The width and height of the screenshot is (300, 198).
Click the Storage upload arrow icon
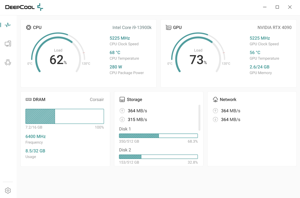[x=122, y=111]
